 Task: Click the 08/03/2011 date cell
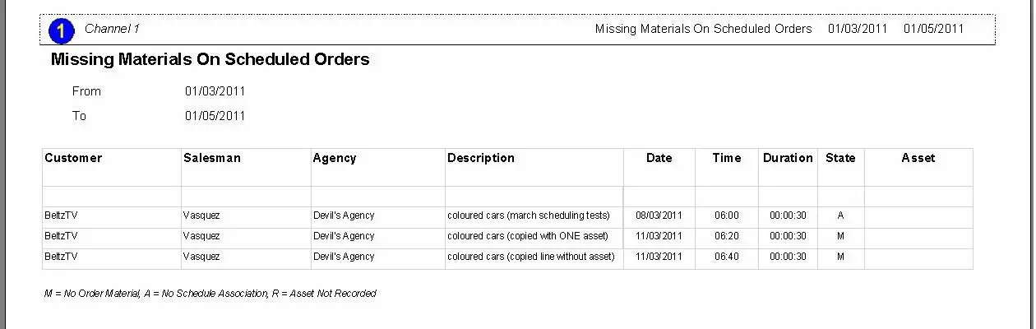(659, 215)
